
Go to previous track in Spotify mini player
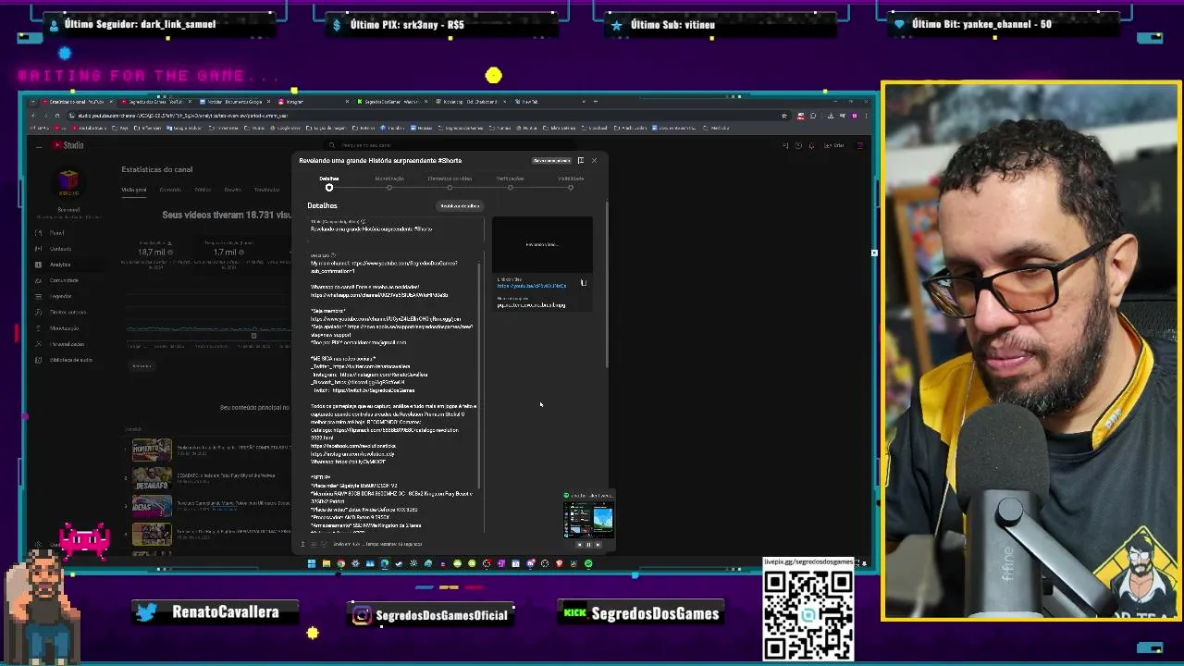579,544
